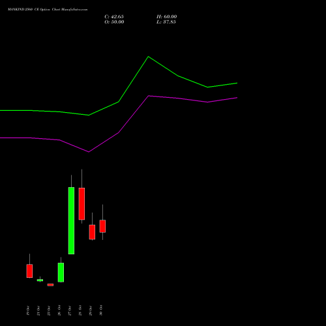Image resolution: width=326 pixels, height=326 pixels.
Task: Click the small red candle for 22 Oct
Action: 50,285
